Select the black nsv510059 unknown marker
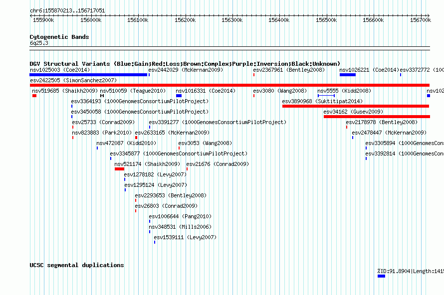Viewport: 444px width, 295px height. (102, 96)
